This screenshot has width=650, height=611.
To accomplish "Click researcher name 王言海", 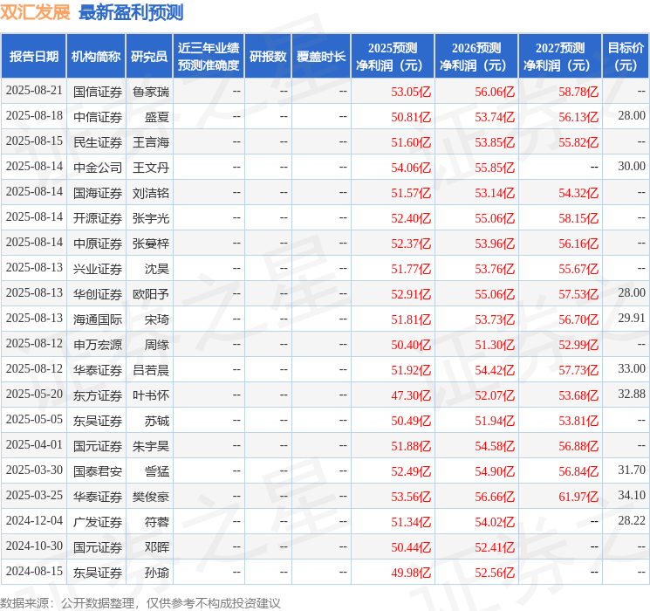I will 151,142.
